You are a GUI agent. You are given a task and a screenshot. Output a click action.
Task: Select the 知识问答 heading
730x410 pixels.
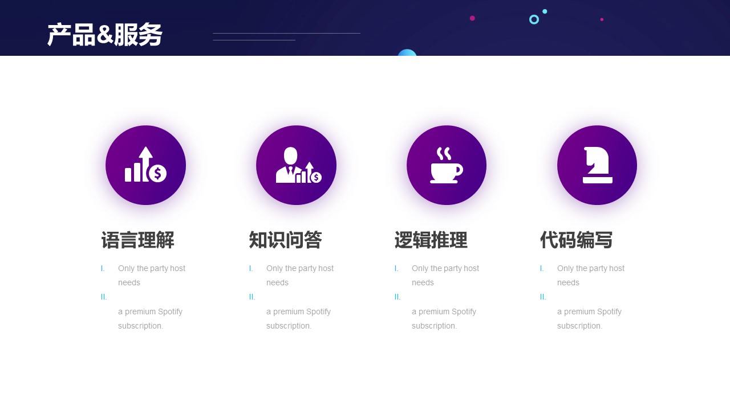[x=286, y=240]
